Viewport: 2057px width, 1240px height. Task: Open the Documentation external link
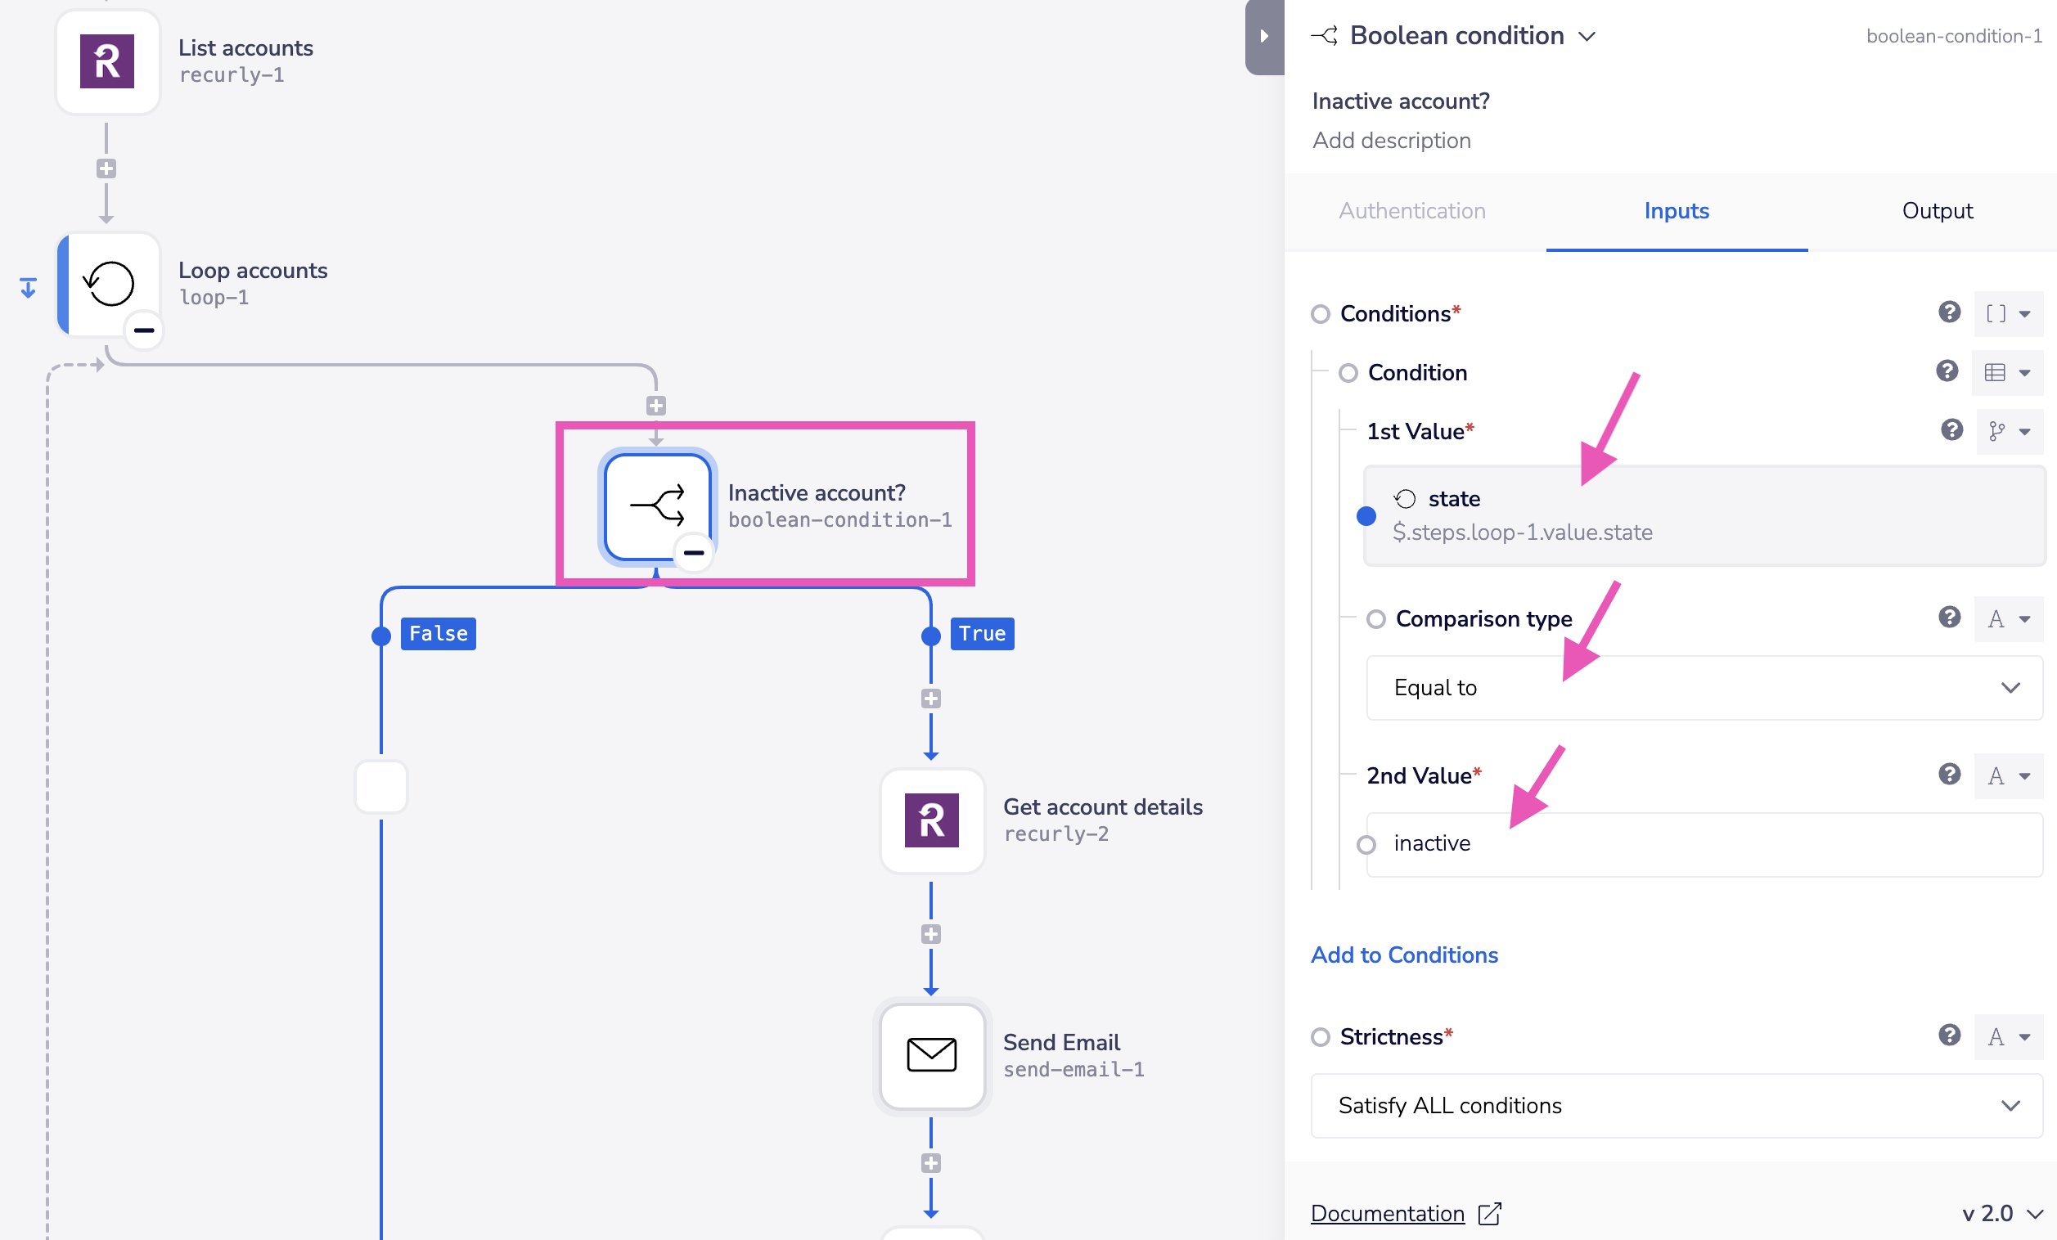1407,1214
